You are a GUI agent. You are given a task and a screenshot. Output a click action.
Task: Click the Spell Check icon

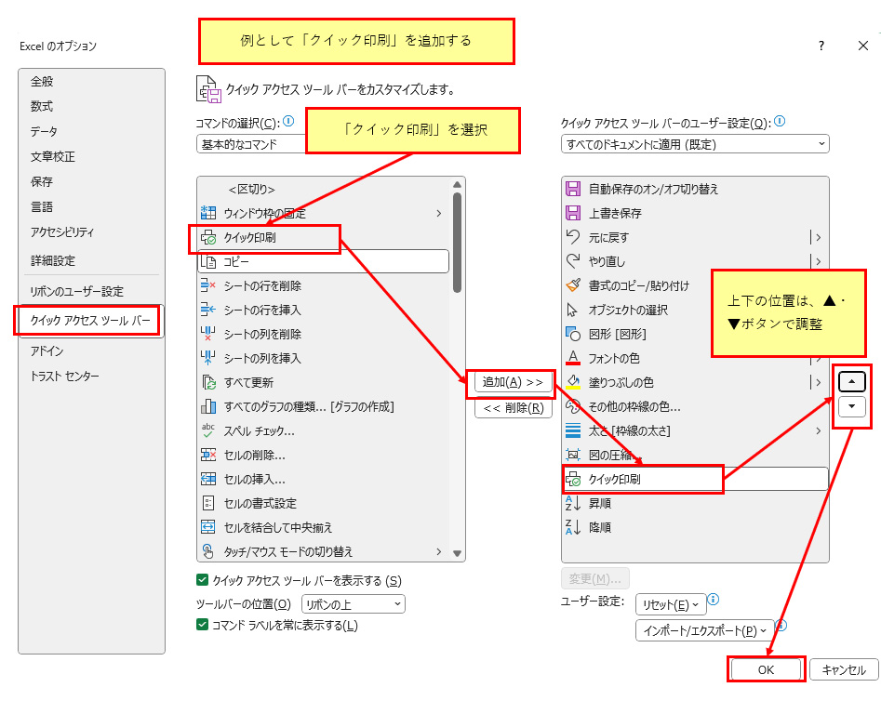tap(208, 430)
